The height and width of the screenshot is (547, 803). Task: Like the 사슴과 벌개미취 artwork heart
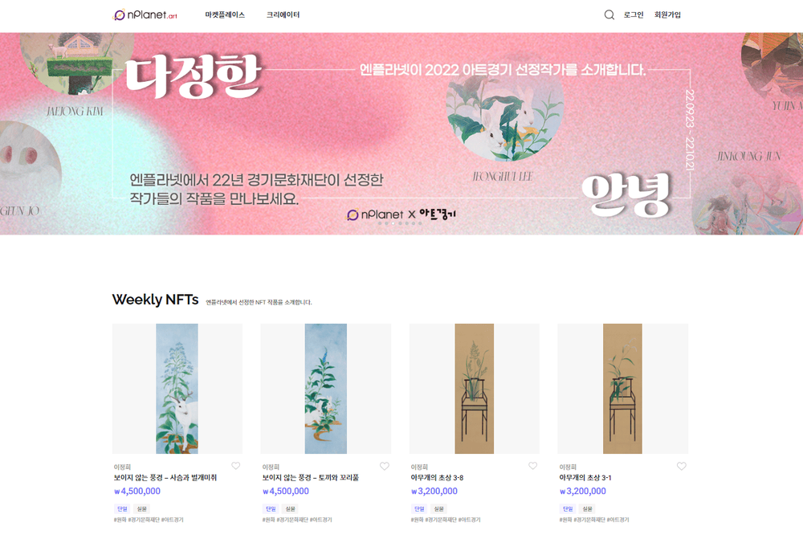pos(235,466)
